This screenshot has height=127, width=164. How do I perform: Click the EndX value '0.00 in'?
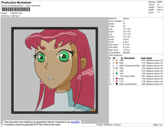pyautogui.click(x=126, y=39)
